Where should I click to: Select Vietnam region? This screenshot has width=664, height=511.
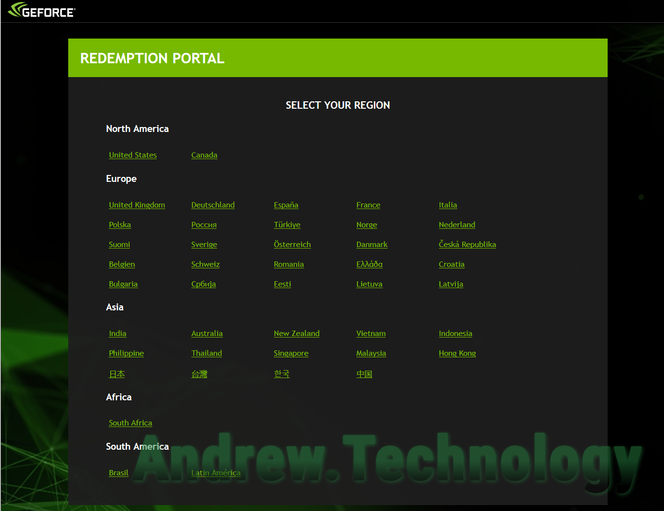pos(371,334)
